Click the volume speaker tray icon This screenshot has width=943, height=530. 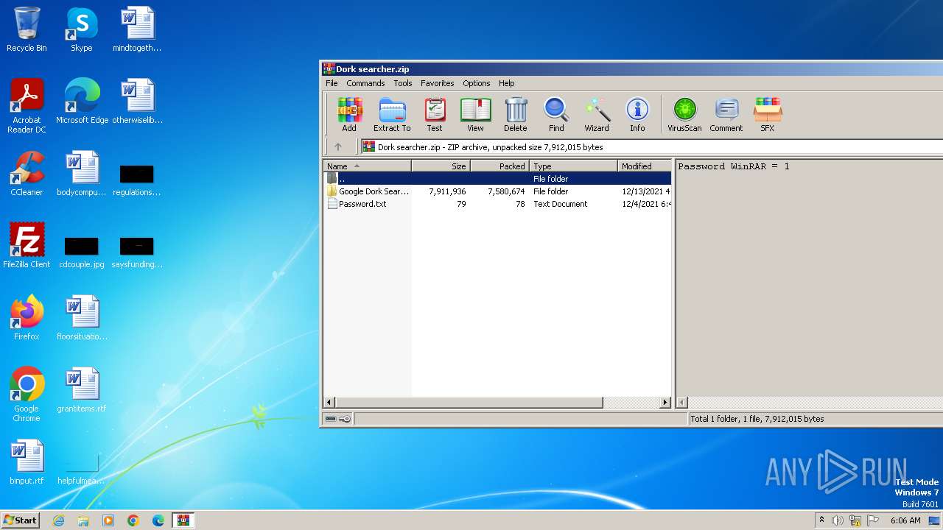click(838, 520)
